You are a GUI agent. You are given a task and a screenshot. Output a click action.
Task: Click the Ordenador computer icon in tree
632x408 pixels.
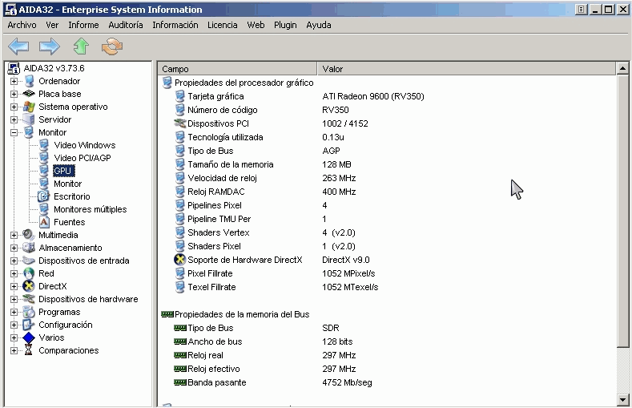pyautogui.click(x=29, y=81)
